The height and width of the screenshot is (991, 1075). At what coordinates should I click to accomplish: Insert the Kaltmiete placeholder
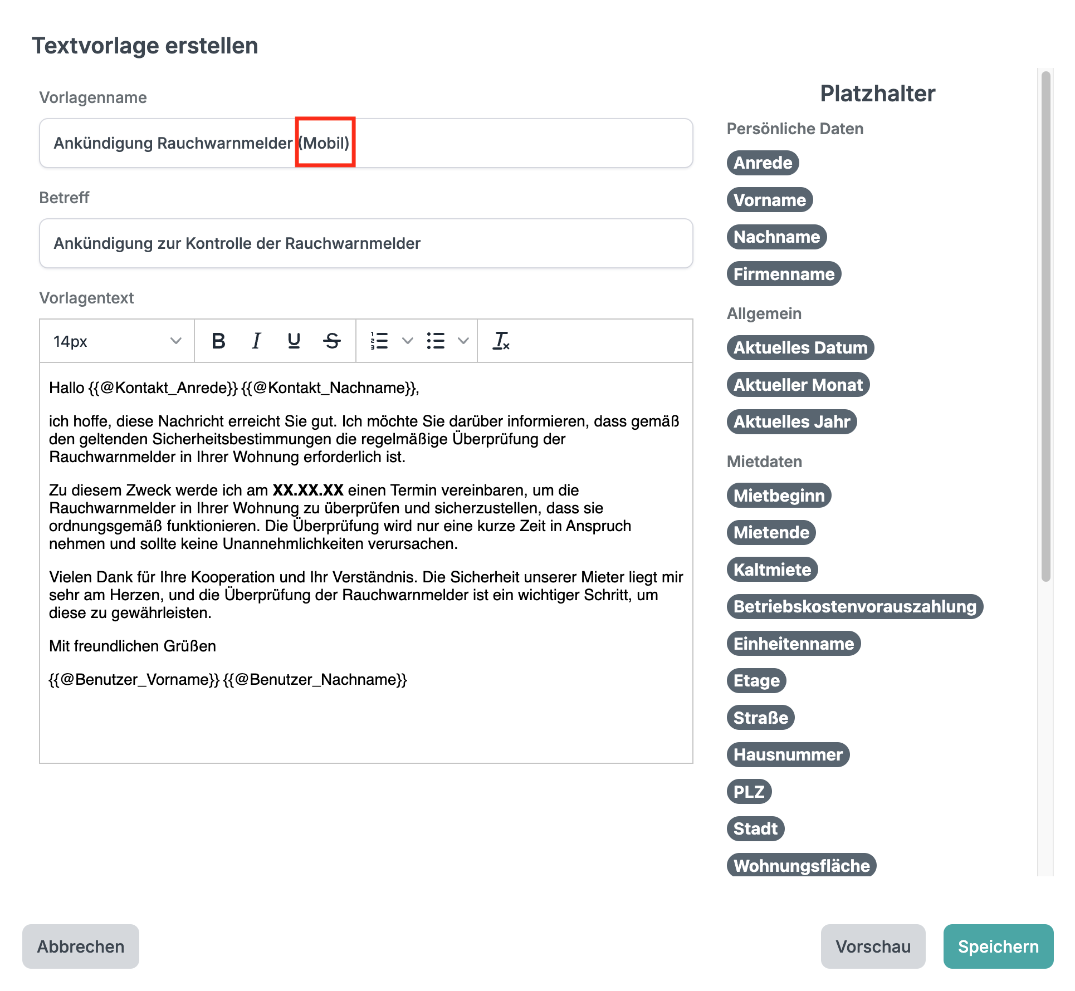click(772, 570)
